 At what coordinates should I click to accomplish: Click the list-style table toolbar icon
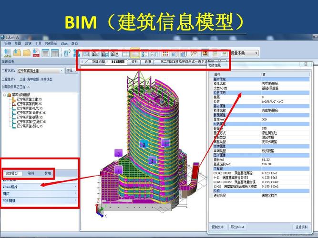[45, 53]
